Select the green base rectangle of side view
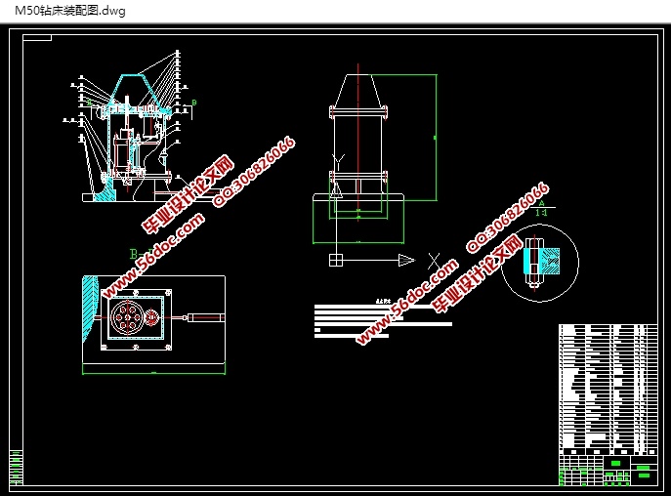The image size is (671, 496). click(x=357, y=219)
